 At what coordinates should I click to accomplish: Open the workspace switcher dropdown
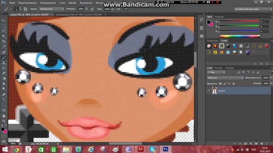253,9
